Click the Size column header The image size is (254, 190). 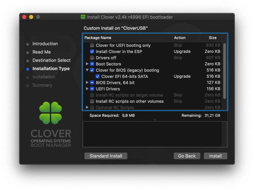(213, 38)
